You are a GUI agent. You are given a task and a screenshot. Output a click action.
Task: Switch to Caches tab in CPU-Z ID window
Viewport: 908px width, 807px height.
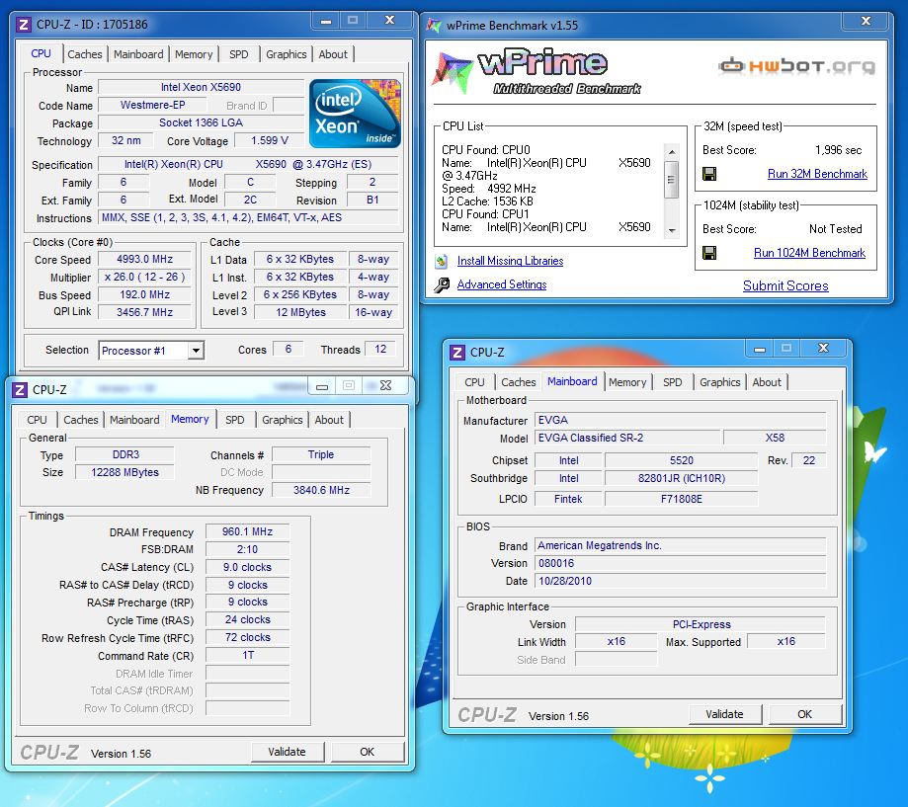point(85,54)
